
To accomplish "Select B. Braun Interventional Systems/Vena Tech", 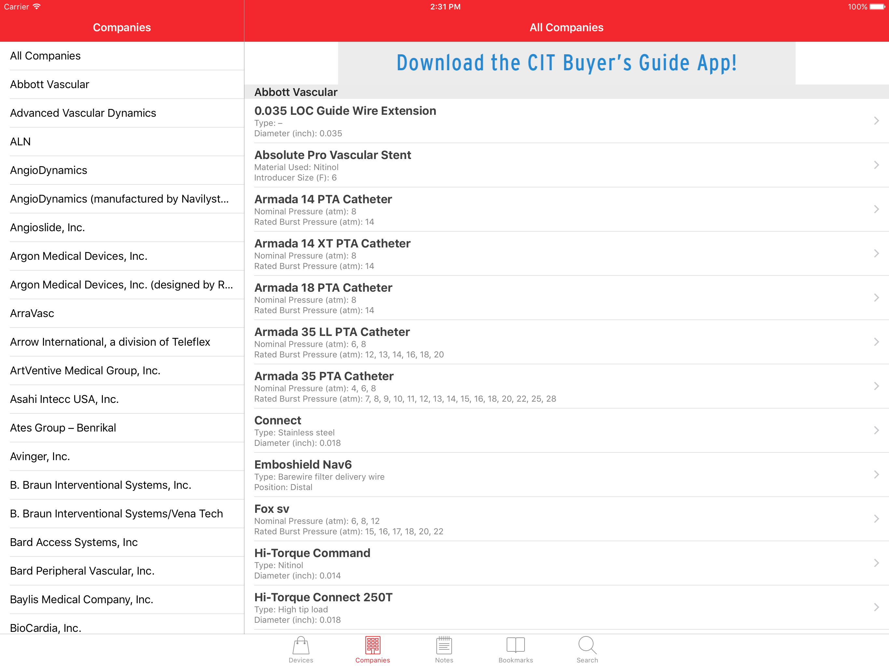I will pyautogui.click(x=122, y=514).
